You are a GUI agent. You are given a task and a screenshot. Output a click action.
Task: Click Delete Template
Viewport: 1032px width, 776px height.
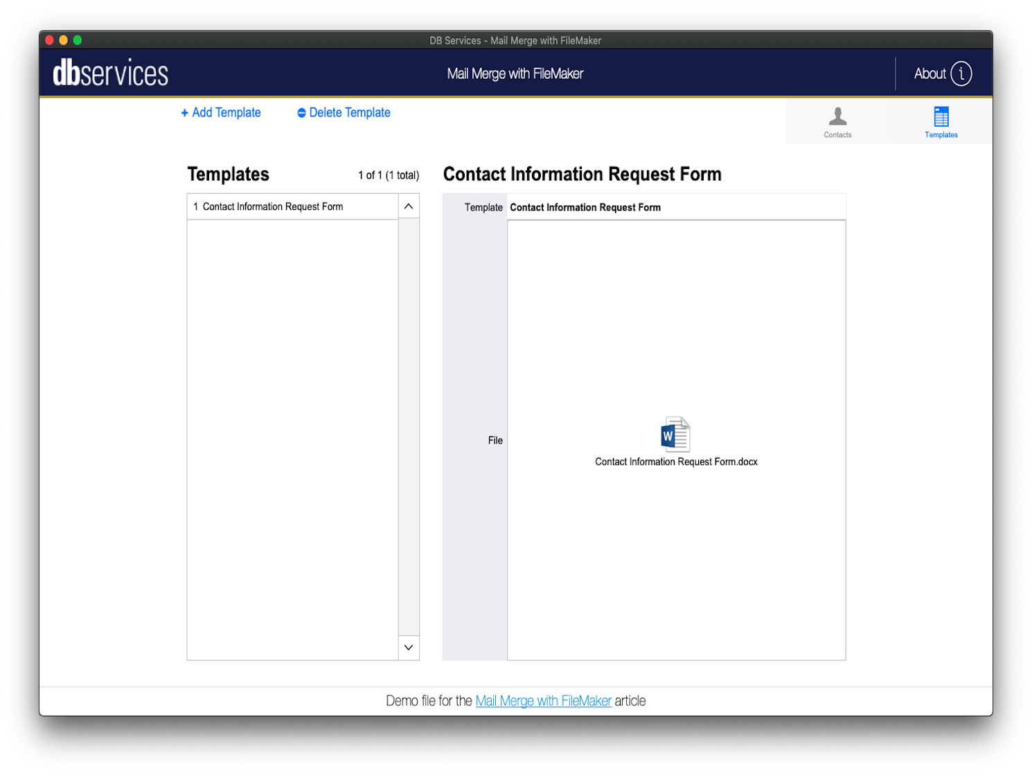pos(344,112)
